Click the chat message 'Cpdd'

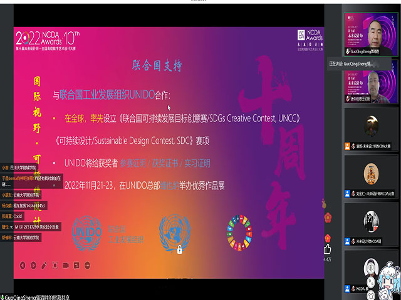[x=13, y=216]
